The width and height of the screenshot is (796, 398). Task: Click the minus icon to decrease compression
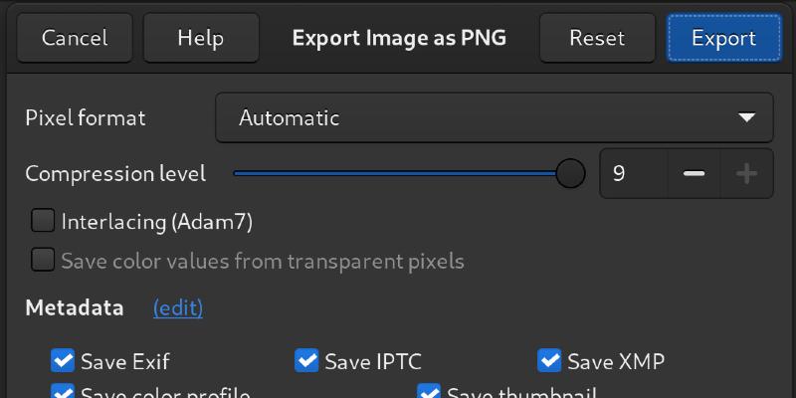695,174
